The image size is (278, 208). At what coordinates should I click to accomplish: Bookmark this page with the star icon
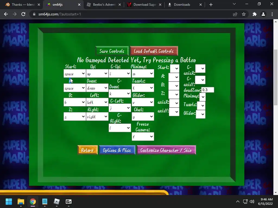click(x=244, y=14)
